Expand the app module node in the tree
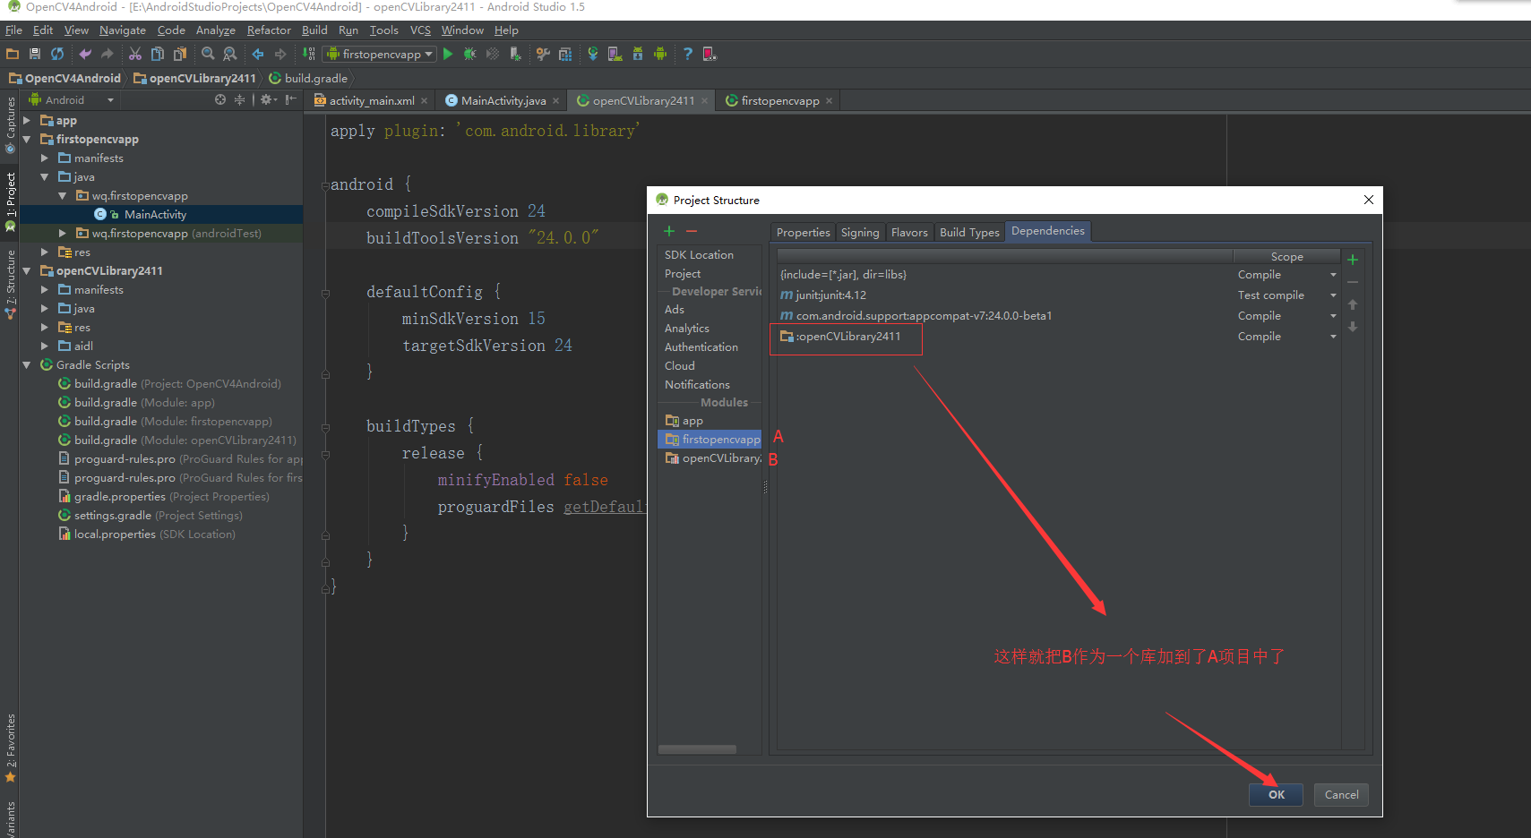1531x838 pixels. [x=27, y=120]
